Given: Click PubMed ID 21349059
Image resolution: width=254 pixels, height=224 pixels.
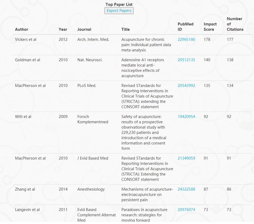Looking at the screenshot, I should 186,158.
